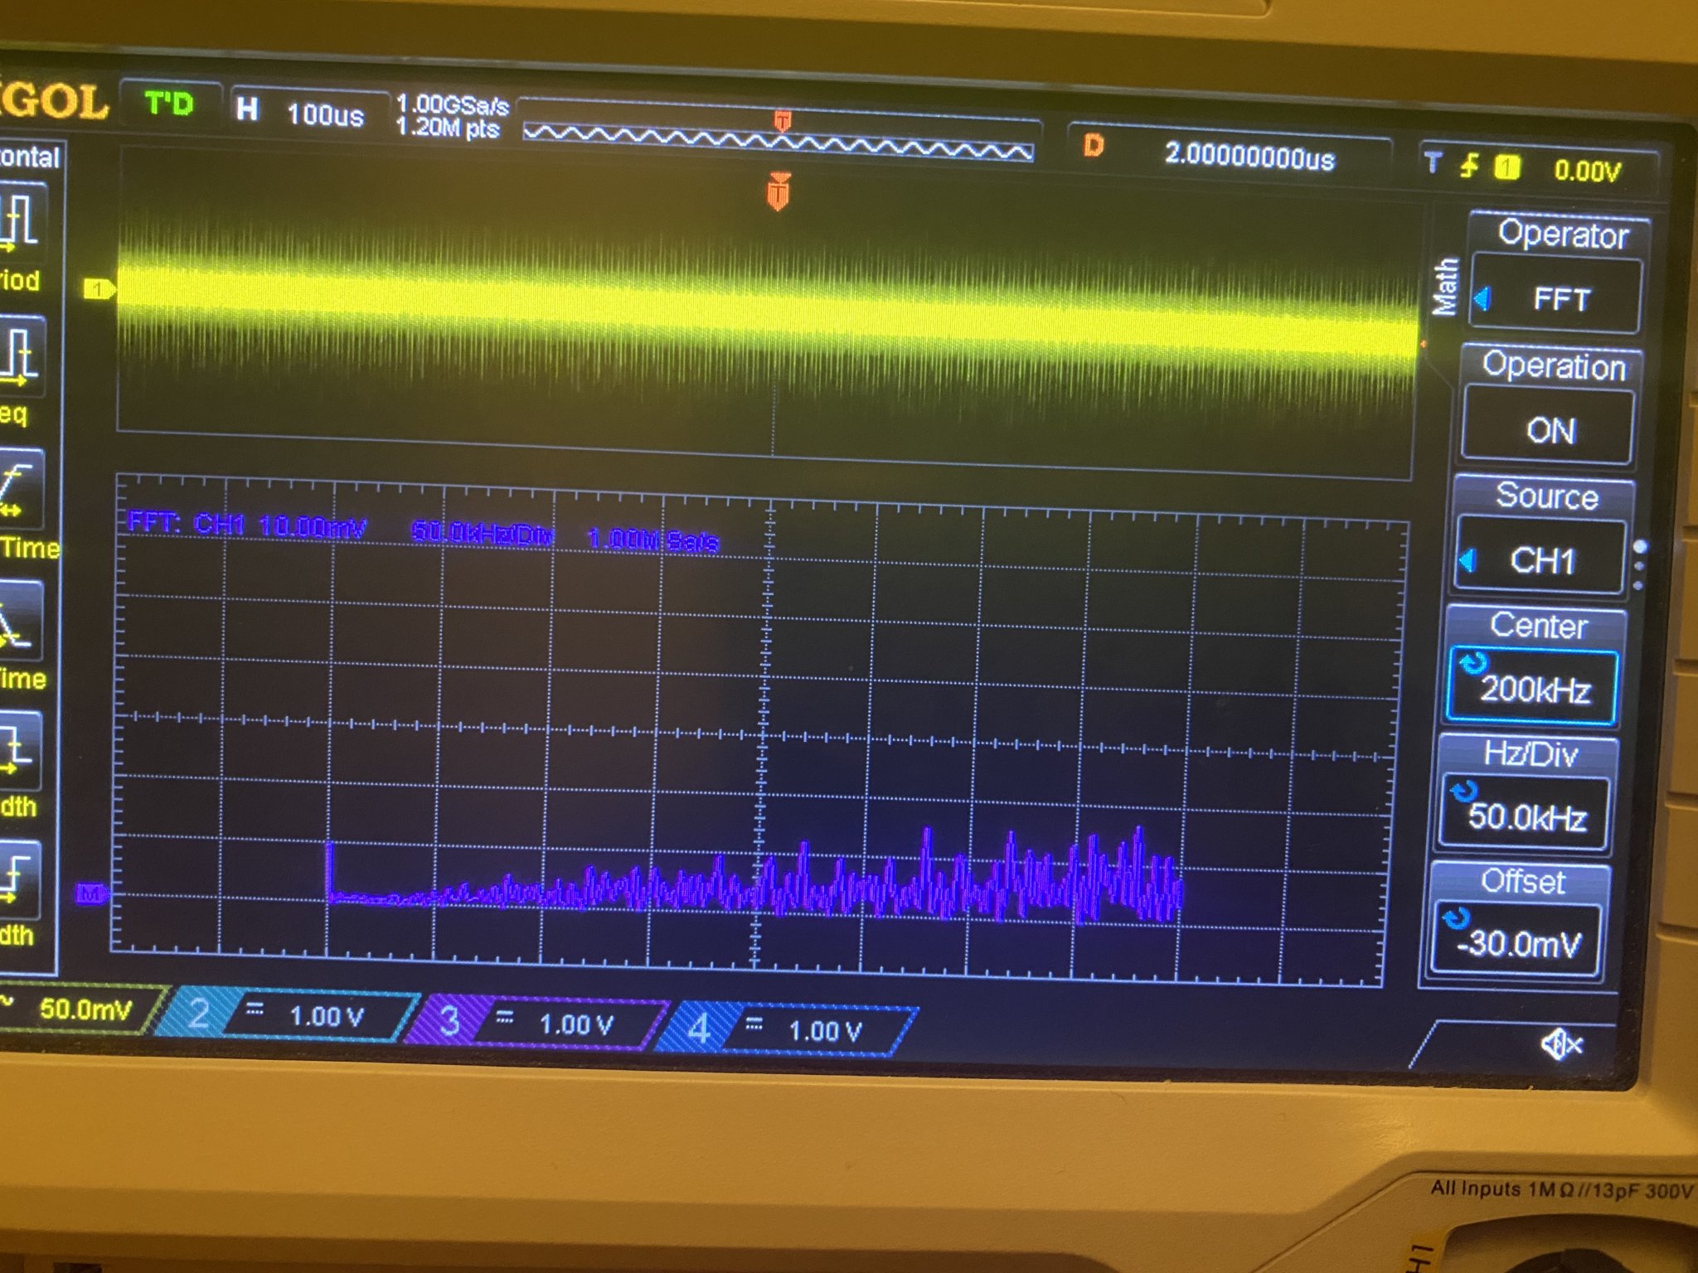Viewport: 1698px width, 1273px height.
Task: Click the left arrow beside CH1
Action: pyautogui.click(x=1468, y=560)
